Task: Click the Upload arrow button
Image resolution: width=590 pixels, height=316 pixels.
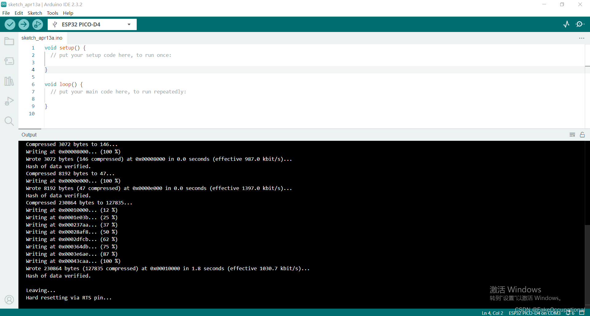Action: [24, 24]
